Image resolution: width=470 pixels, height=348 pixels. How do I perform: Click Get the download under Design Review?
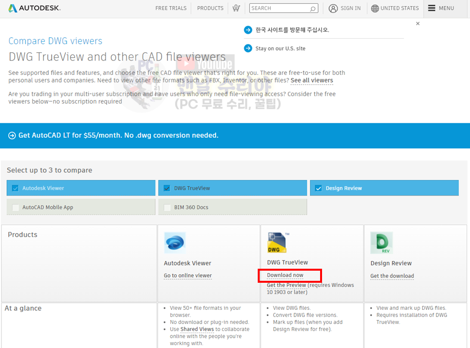[x=392, y=276]
